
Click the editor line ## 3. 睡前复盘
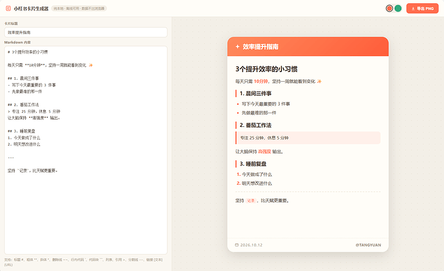pyautogui.click(x=21, y=131)
